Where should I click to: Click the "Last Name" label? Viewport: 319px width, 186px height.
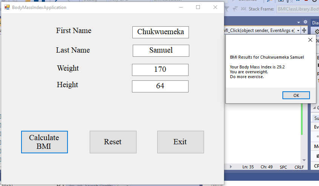73,50
